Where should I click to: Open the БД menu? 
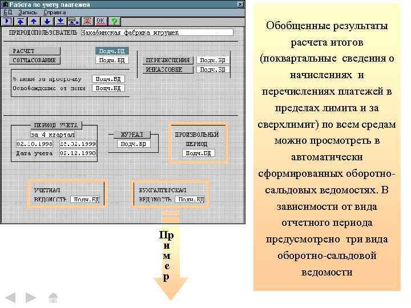(x=8, y=13)
